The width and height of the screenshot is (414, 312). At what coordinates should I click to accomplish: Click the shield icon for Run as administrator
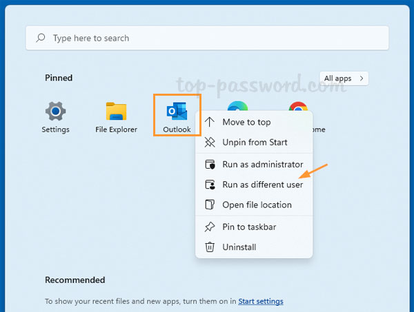click(210, 165)
